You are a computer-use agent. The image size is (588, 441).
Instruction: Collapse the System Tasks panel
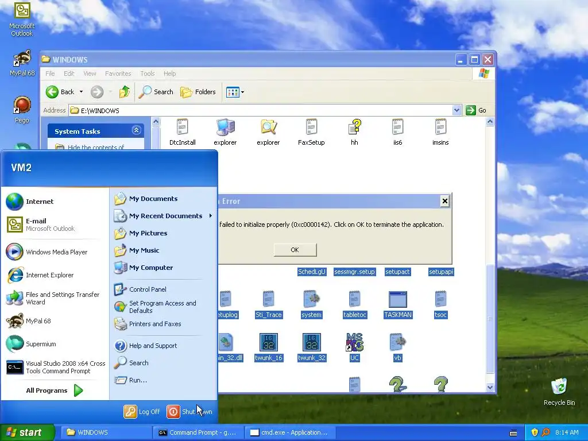136,130
